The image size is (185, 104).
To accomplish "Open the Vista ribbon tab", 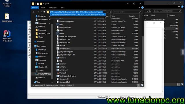I will (62, 8).
